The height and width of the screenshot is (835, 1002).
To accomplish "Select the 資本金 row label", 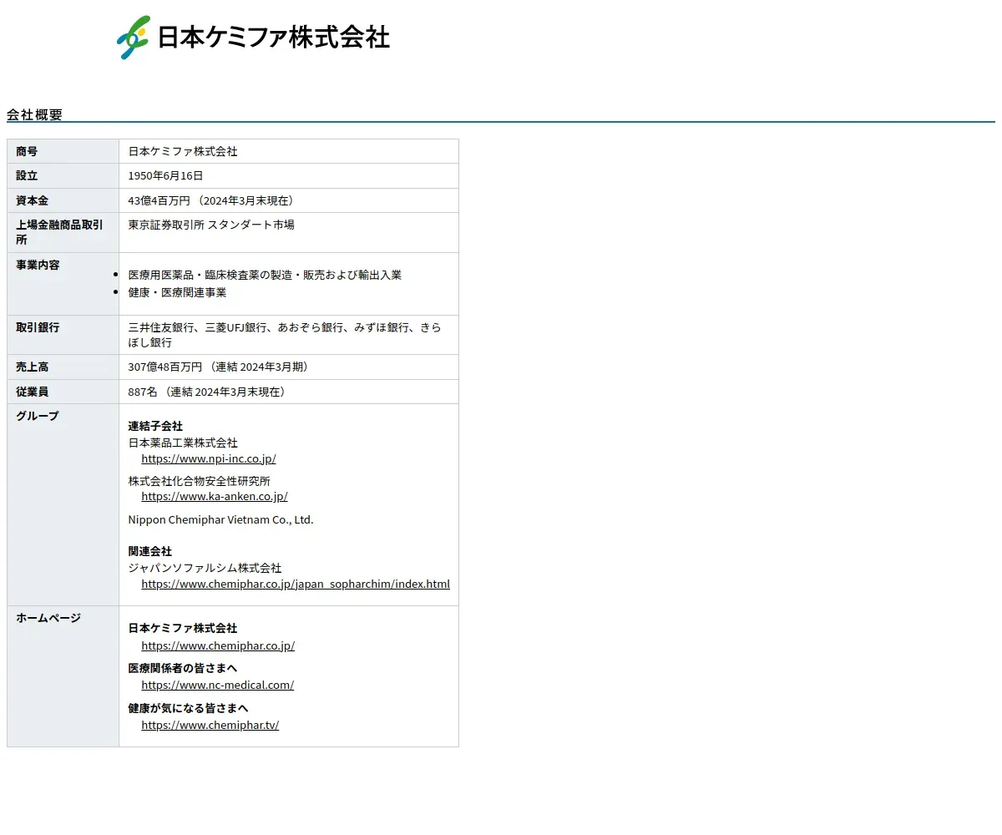I will click(32, 200).
